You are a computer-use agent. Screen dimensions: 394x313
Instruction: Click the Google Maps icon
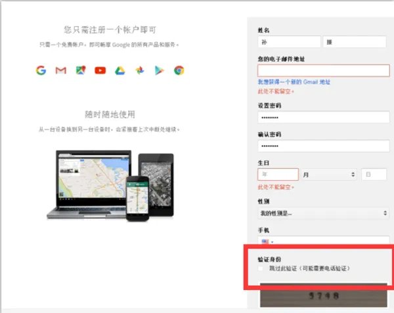[81, 70]
